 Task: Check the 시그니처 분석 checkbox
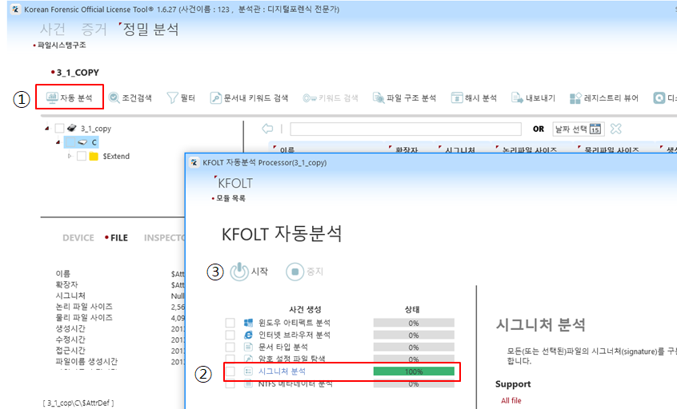230,371
